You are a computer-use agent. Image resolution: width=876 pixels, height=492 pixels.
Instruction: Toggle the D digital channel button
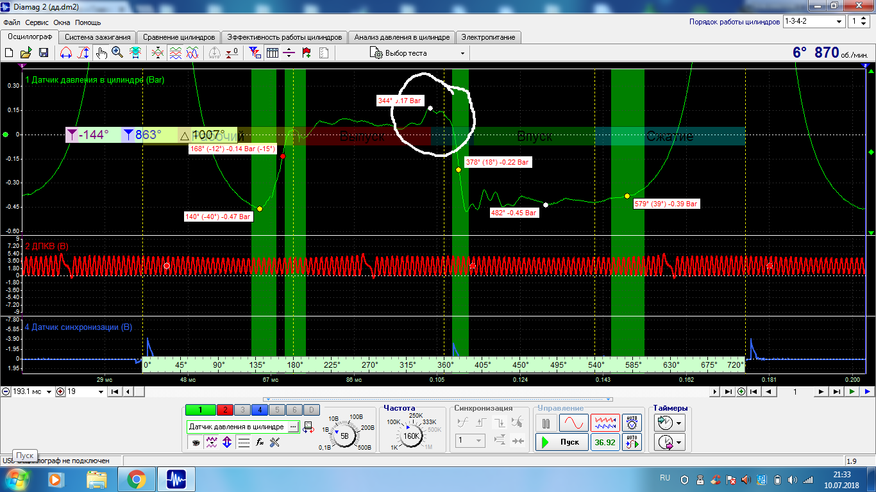311,410
